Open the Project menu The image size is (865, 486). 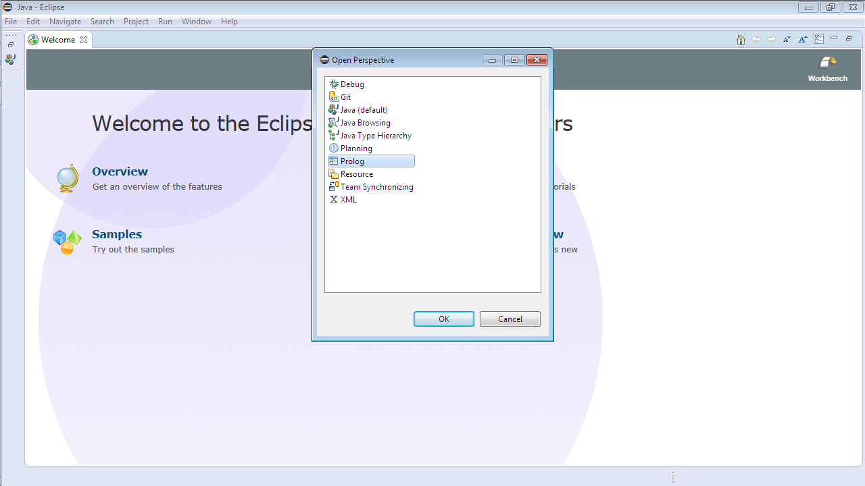tap(136, 22)
